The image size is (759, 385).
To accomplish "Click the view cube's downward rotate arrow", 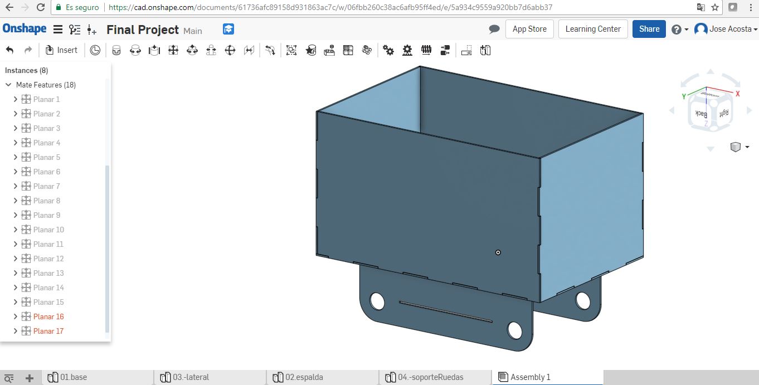I will click(x=710, y=149).
